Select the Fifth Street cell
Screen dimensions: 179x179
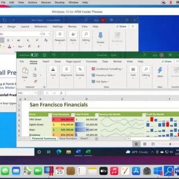coord(40,119)
